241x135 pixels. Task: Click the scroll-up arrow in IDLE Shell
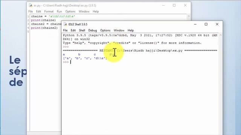pos(221,35)
